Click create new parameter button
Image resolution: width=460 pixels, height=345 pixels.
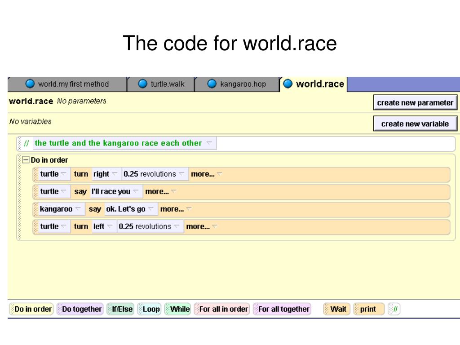pos(415,103)
